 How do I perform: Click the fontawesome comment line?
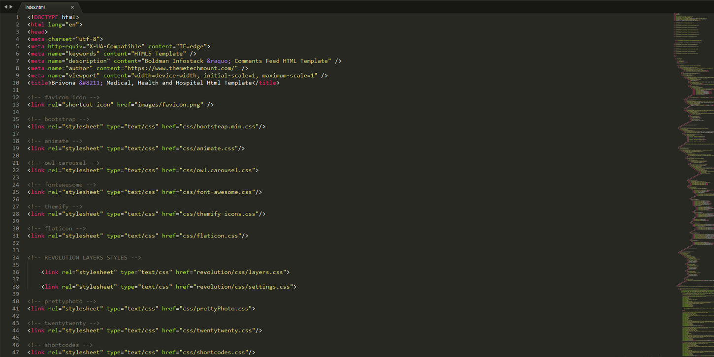[x=62, y=185]
